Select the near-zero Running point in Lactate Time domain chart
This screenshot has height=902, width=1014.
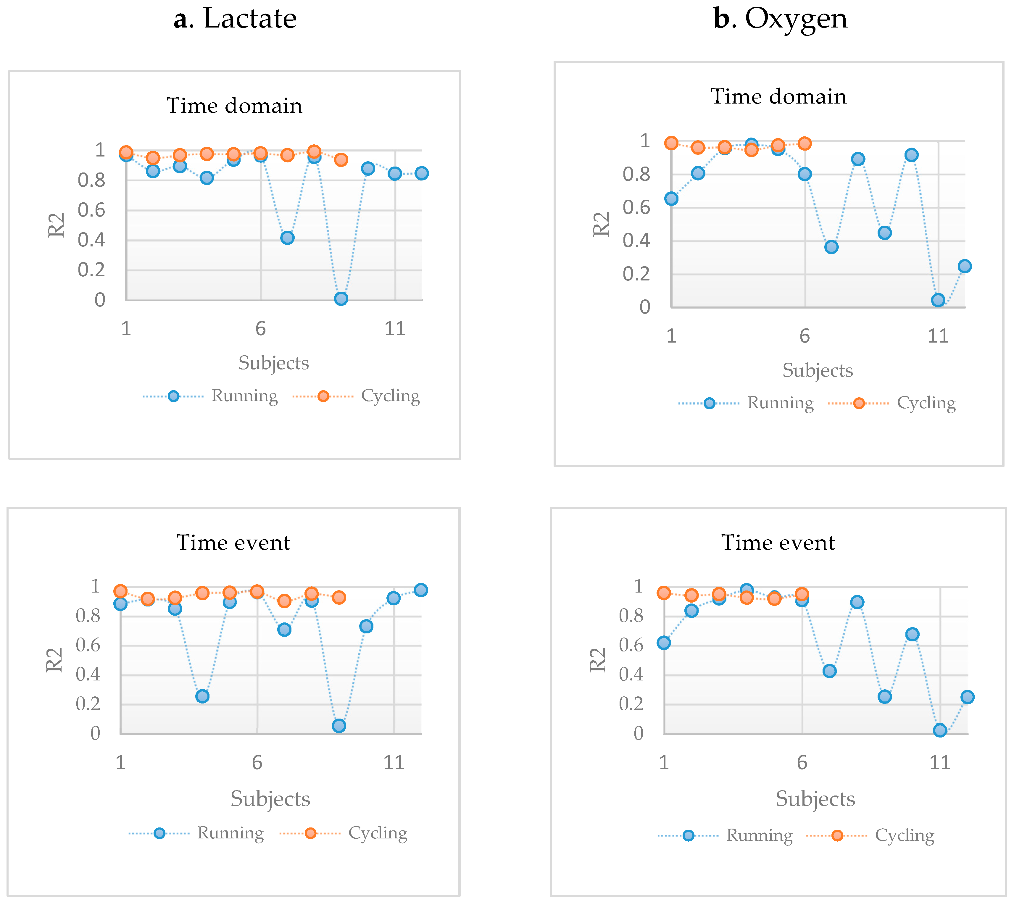341,298
